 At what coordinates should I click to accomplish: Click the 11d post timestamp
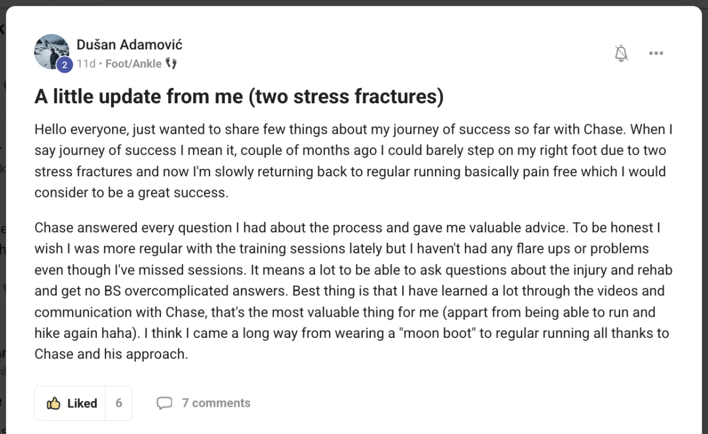(86, 64)
